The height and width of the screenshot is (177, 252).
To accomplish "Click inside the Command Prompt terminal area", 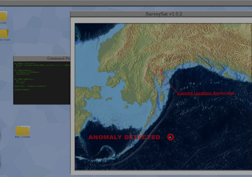I will tap(42, 83).
